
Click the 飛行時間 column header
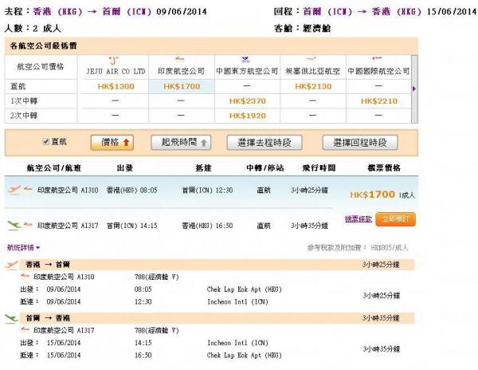(x=319, y=167)
